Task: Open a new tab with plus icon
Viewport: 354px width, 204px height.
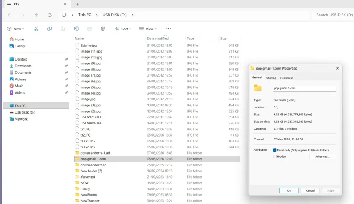Action: click(77, 4)
